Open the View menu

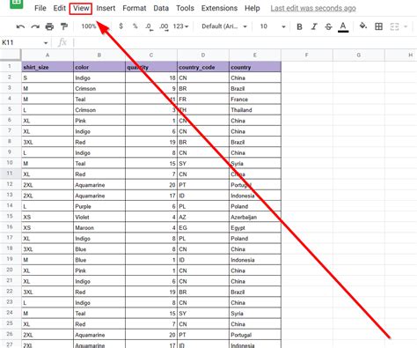coord(81,8)
